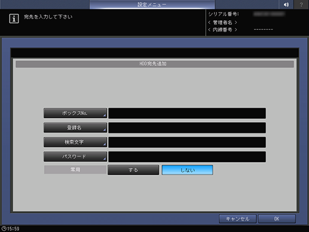Select する for the 常用 setting
Viewport: 309px width, 232px height.
pyautogui.click(x=133, y=170)
